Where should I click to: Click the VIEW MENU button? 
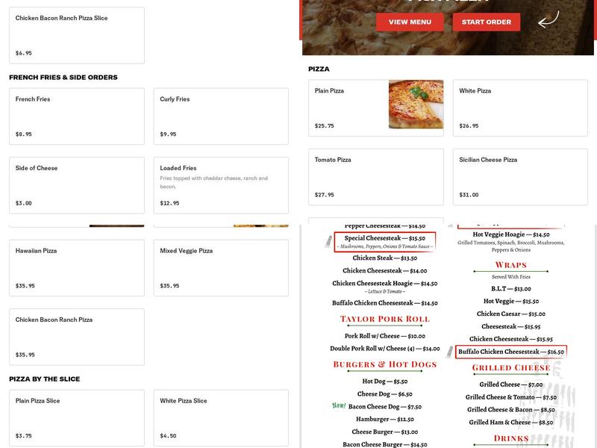point(410,22)
